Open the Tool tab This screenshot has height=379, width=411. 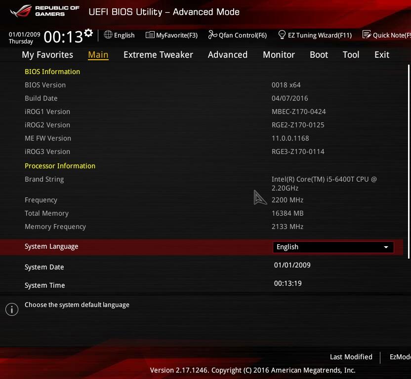pyautogui.click(x=351, y=55)
